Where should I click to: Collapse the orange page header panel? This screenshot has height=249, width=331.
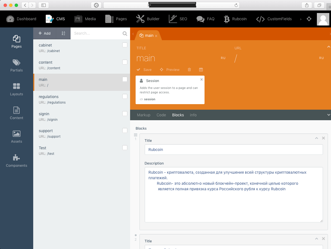(x=329, y=47)
